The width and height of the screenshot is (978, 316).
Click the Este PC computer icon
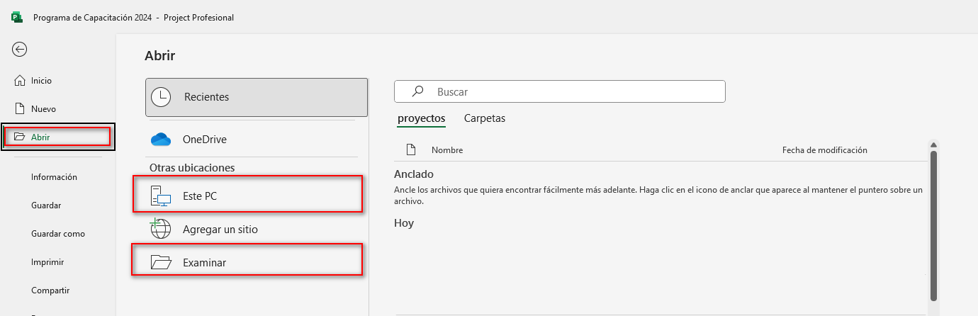click(161, 196)
